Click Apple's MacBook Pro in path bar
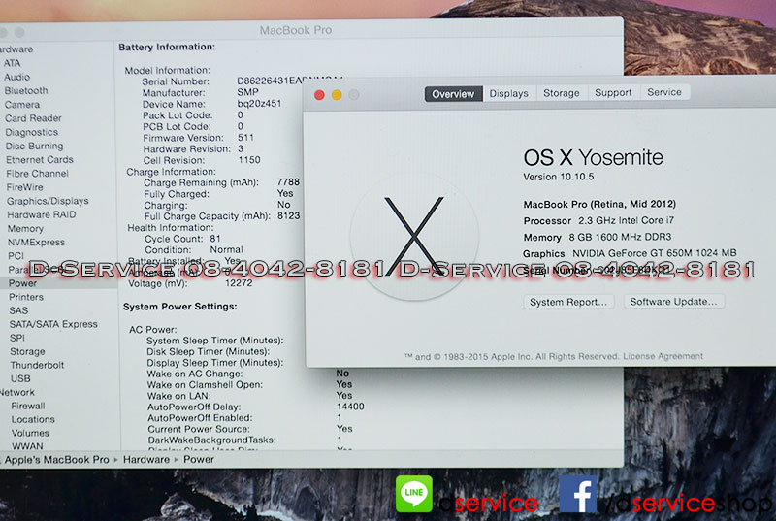Viewport: 776px width, 521px height. click(x=56, y=460)
